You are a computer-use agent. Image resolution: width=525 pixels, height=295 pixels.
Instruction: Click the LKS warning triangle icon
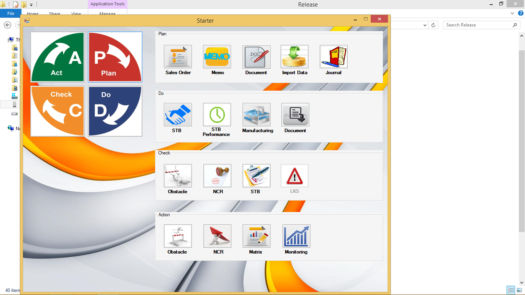pos(294,176)
